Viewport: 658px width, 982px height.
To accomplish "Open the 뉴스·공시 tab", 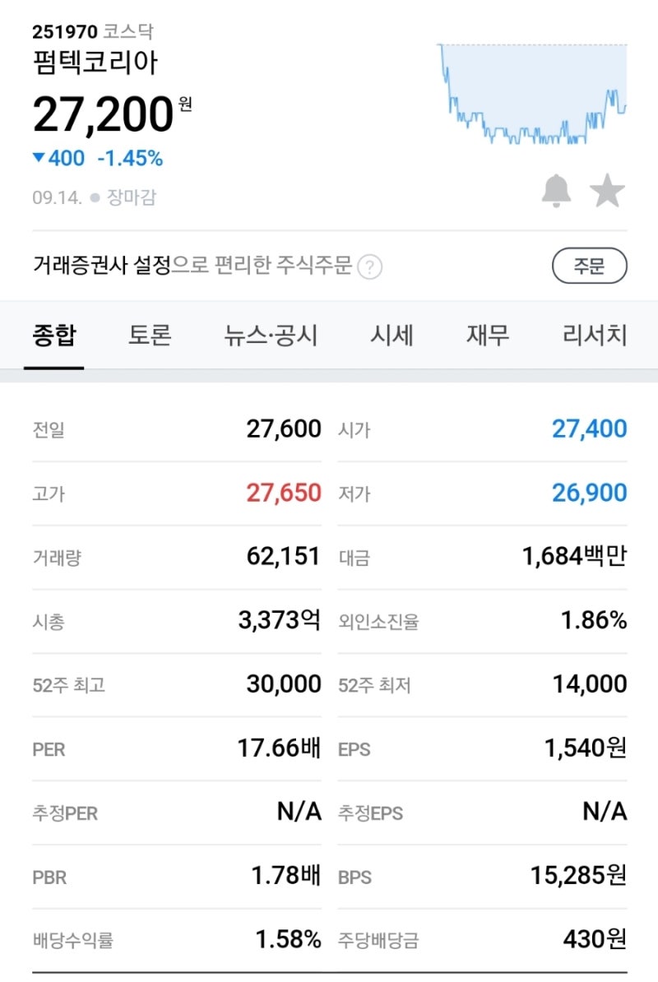I will tap(271, 335).
